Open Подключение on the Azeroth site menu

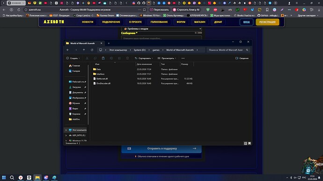pyautogui.click(x=111, y=22)
